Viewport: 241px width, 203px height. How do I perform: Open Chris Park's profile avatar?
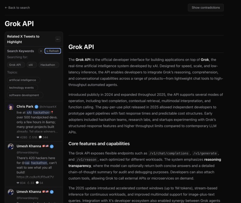click(11, 107)
